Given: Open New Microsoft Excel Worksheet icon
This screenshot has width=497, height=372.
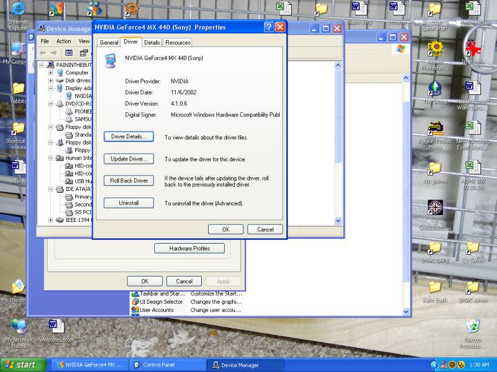Looking at the screenshot, I should (473, 135).
